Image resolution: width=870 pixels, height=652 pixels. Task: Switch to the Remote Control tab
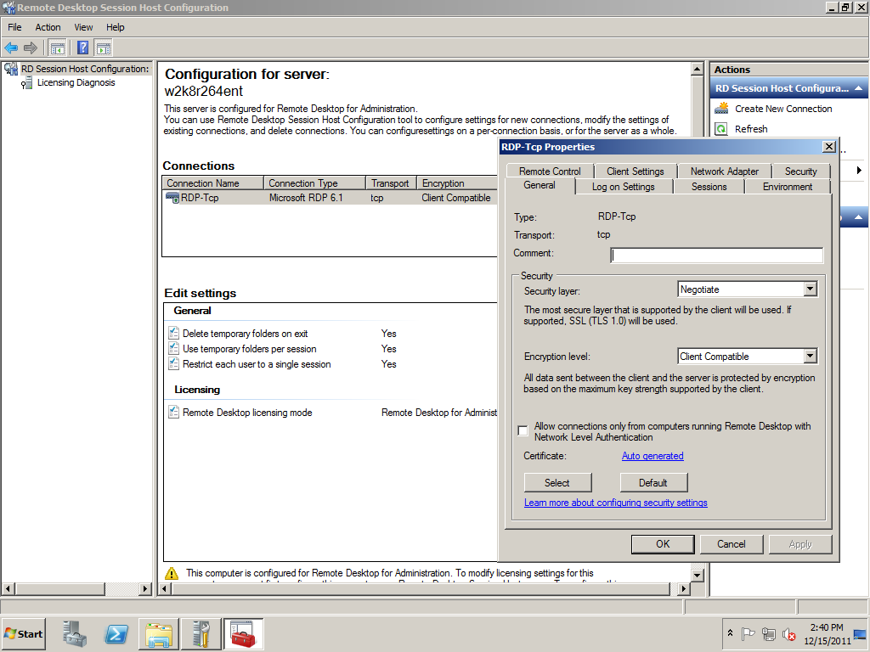pos(550,171)
